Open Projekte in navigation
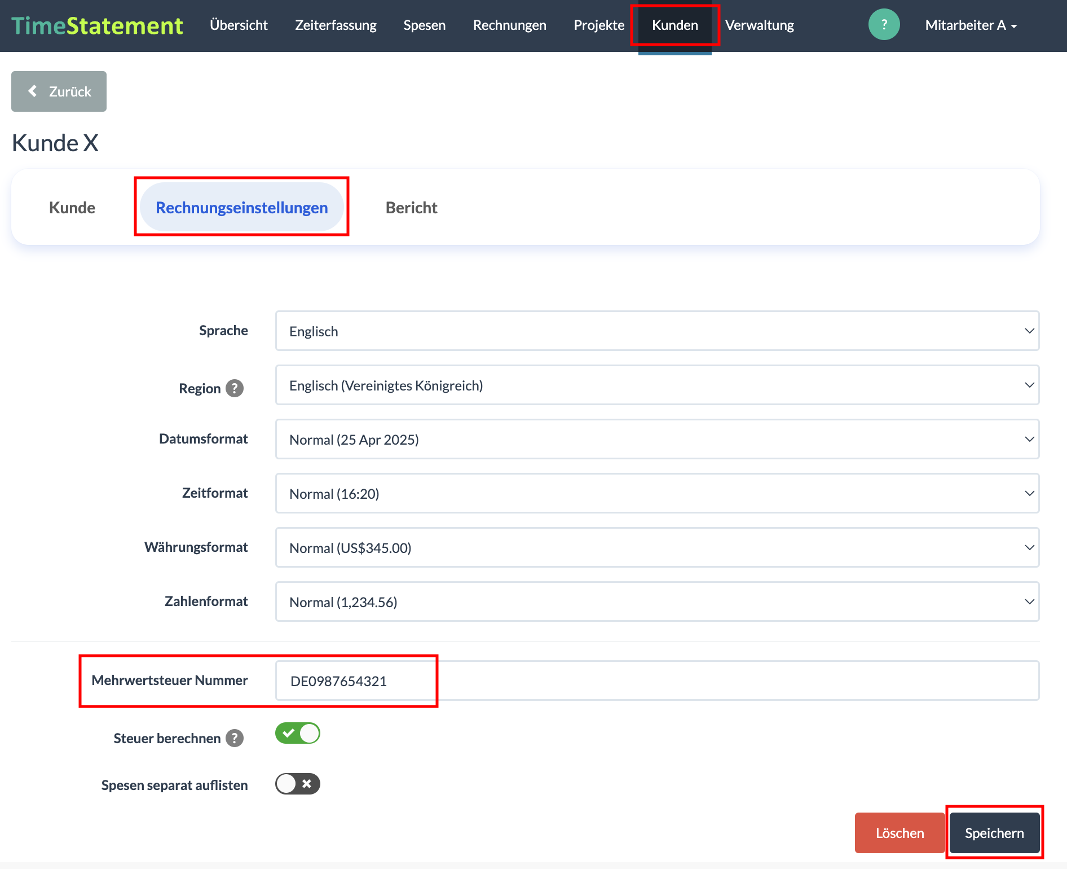Image resolution: width=1067 pixels, height=869 pixels. pos(599,25)
